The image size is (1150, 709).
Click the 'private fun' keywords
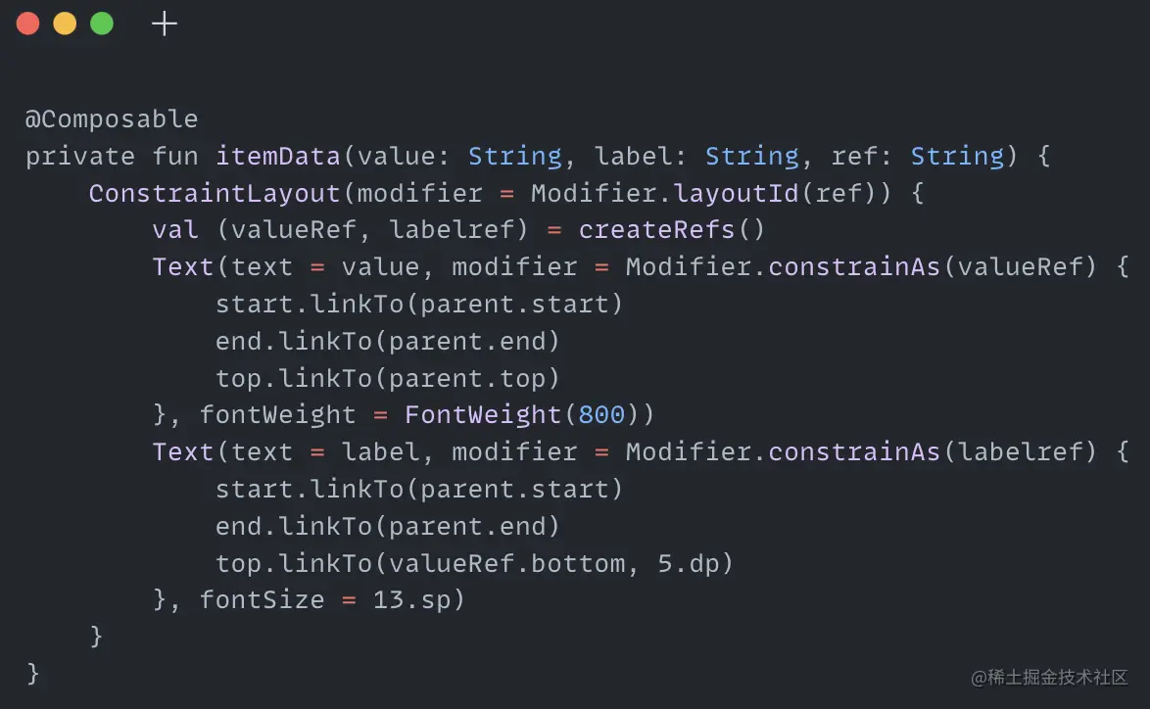coord(112,156)
